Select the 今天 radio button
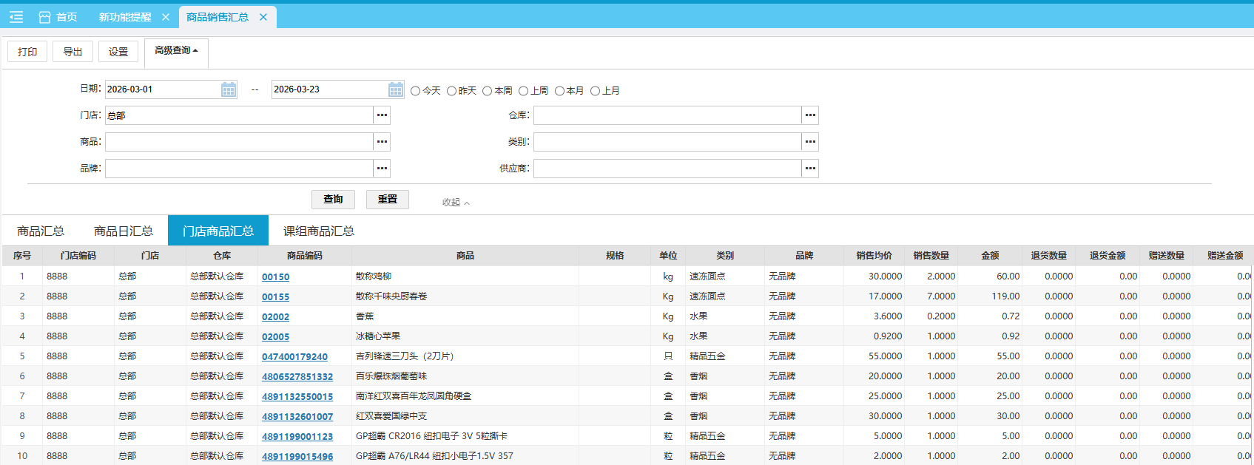Screen dimensions: 1254x465 416,91
